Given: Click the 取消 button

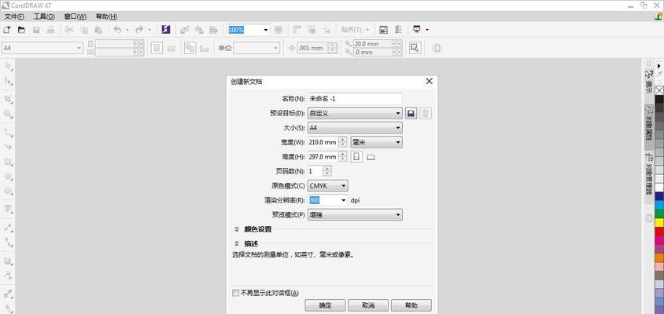Looking at the screenshot, I should click(368, 305).
